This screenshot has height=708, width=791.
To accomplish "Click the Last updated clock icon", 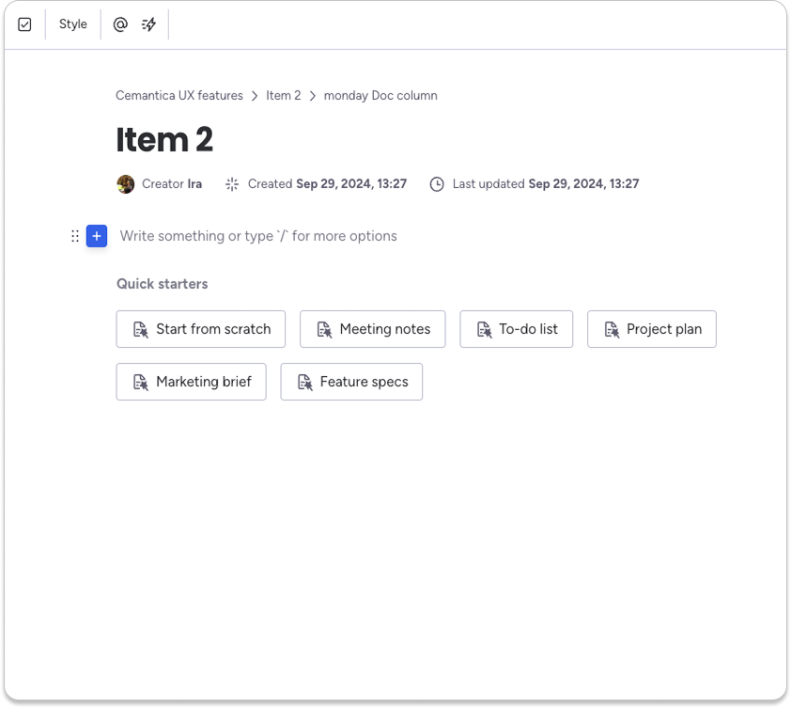I will (437, 184).
